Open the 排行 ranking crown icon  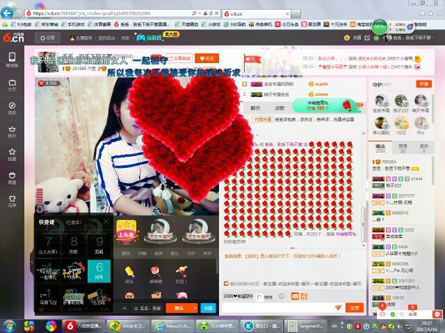[x=12, y=132]
